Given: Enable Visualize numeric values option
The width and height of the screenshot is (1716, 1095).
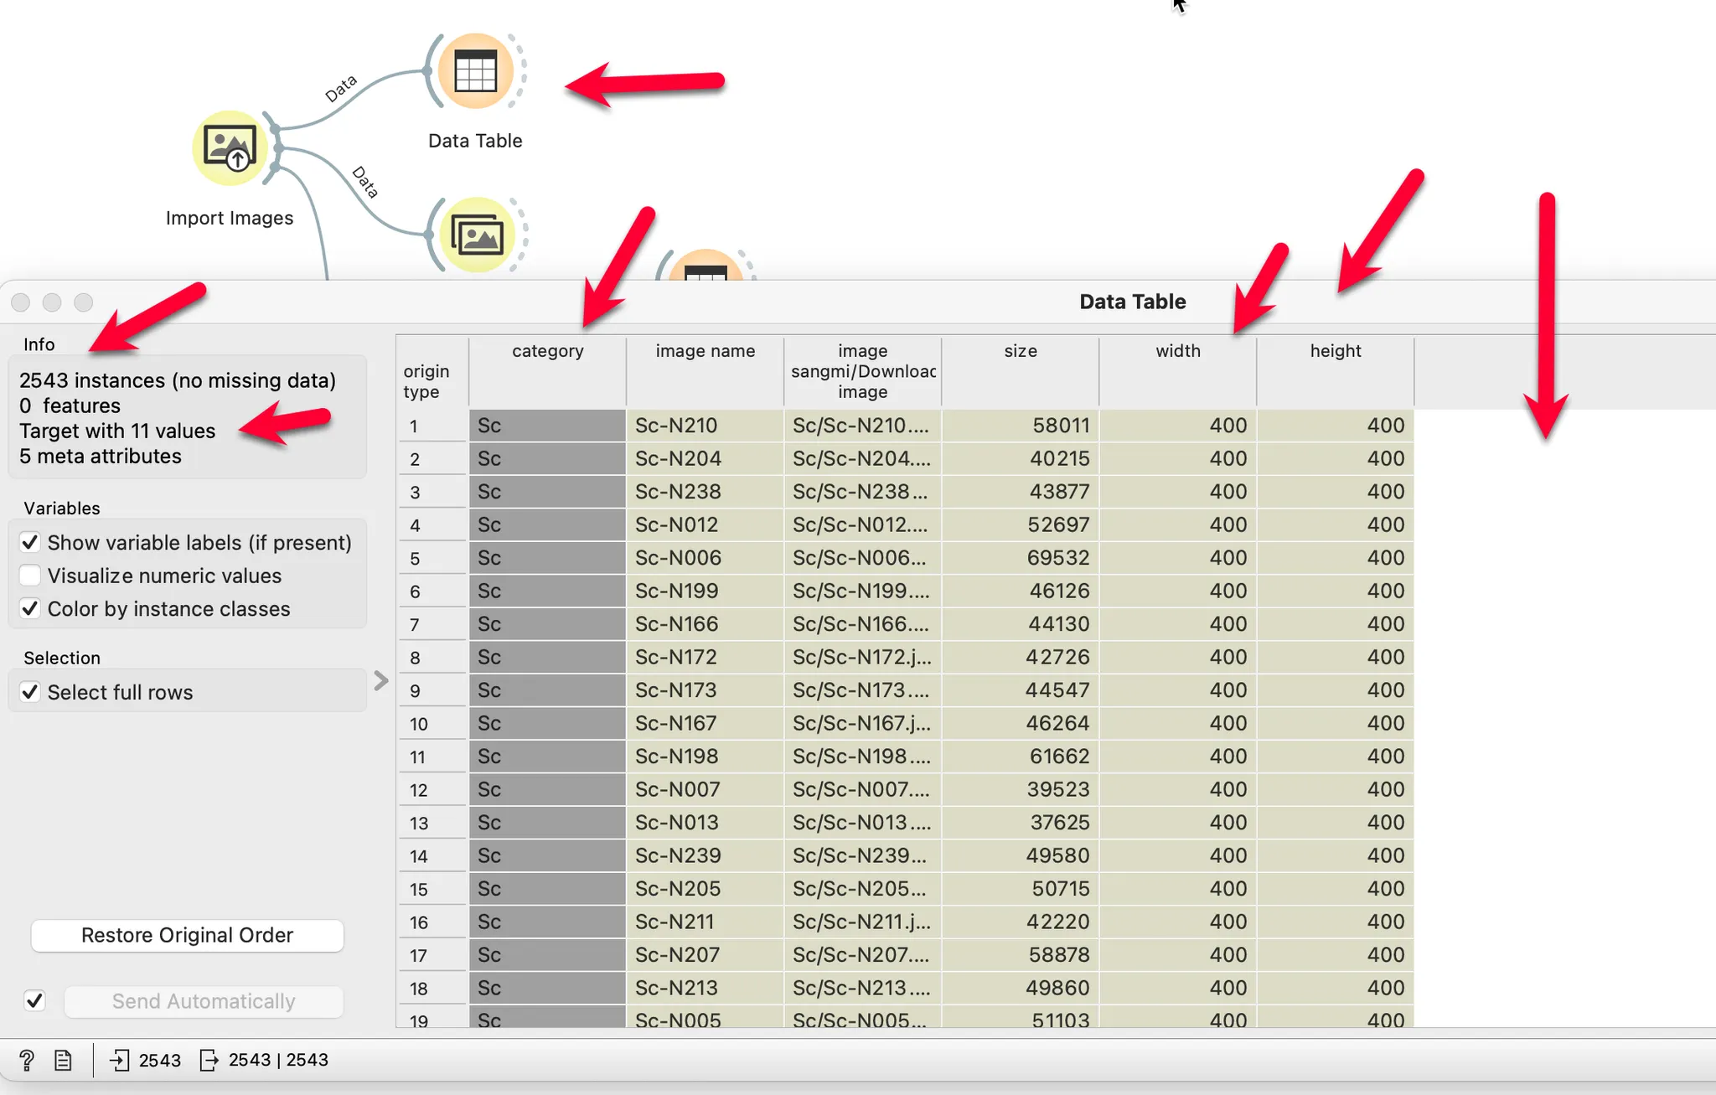Looking at the screenshot, I should click(30, 576).
